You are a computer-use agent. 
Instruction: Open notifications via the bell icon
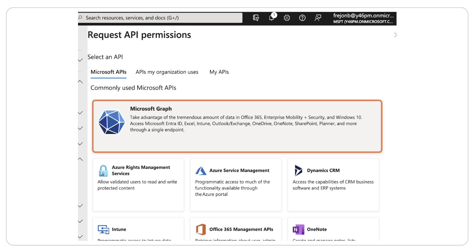pos(271,18)
